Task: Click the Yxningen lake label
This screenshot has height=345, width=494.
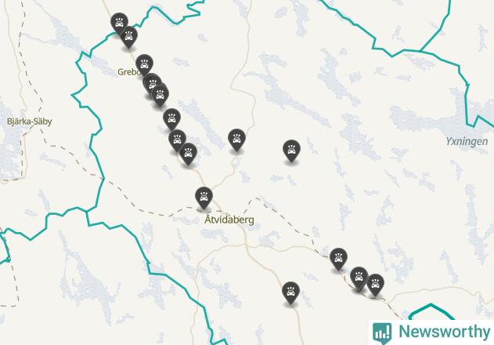Action: click(467, 142)
